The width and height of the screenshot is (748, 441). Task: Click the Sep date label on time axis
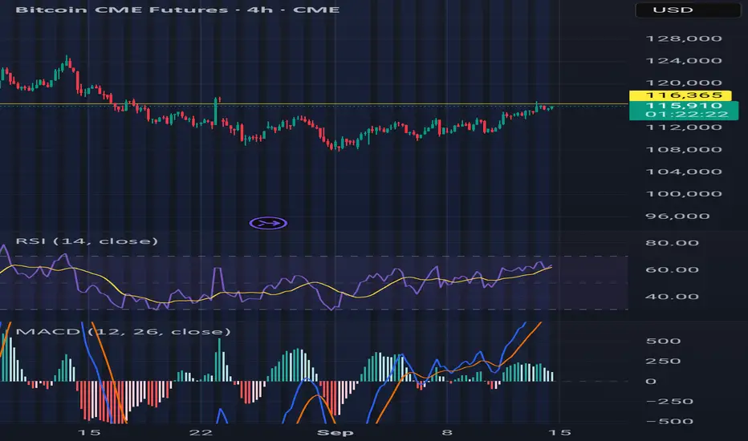click(x=335, y=432)
